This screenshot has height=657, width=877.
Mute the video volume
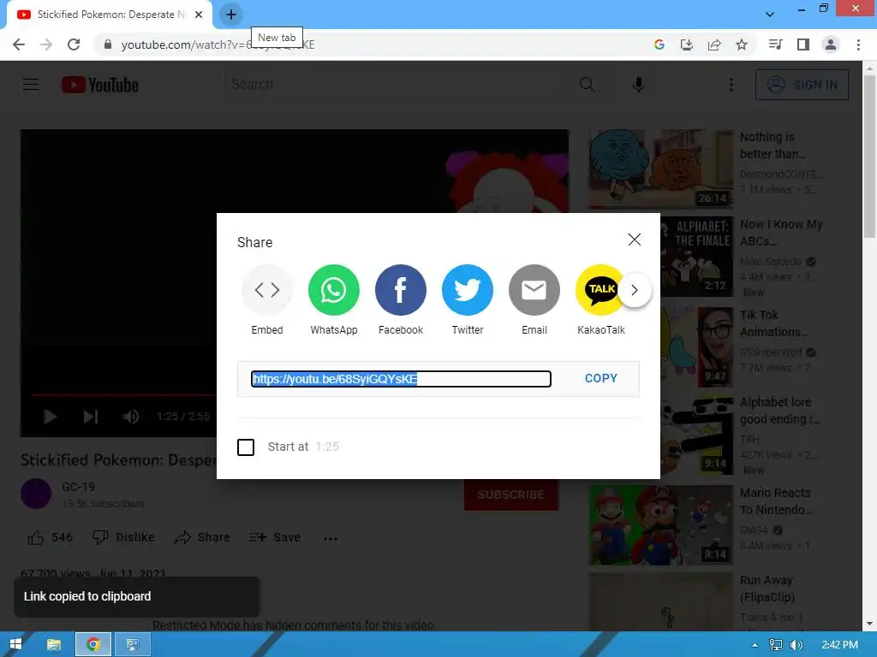(130, 417)
